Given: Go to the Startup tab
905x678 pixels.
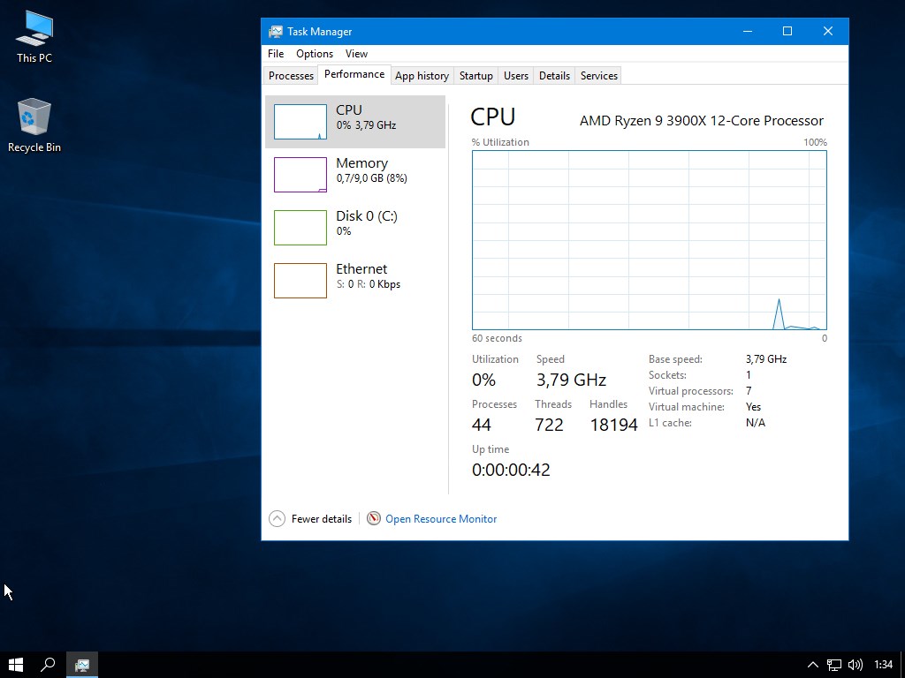Looking at the screenshot, I should tap(476, 76).
